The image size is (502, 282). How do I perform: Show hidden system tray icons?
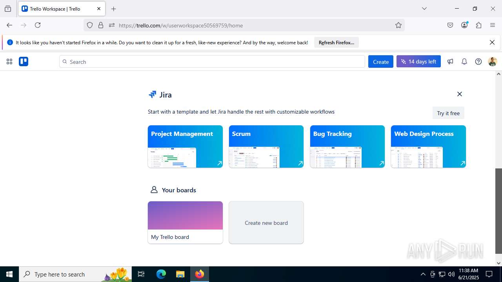click(x=423, y=274)
